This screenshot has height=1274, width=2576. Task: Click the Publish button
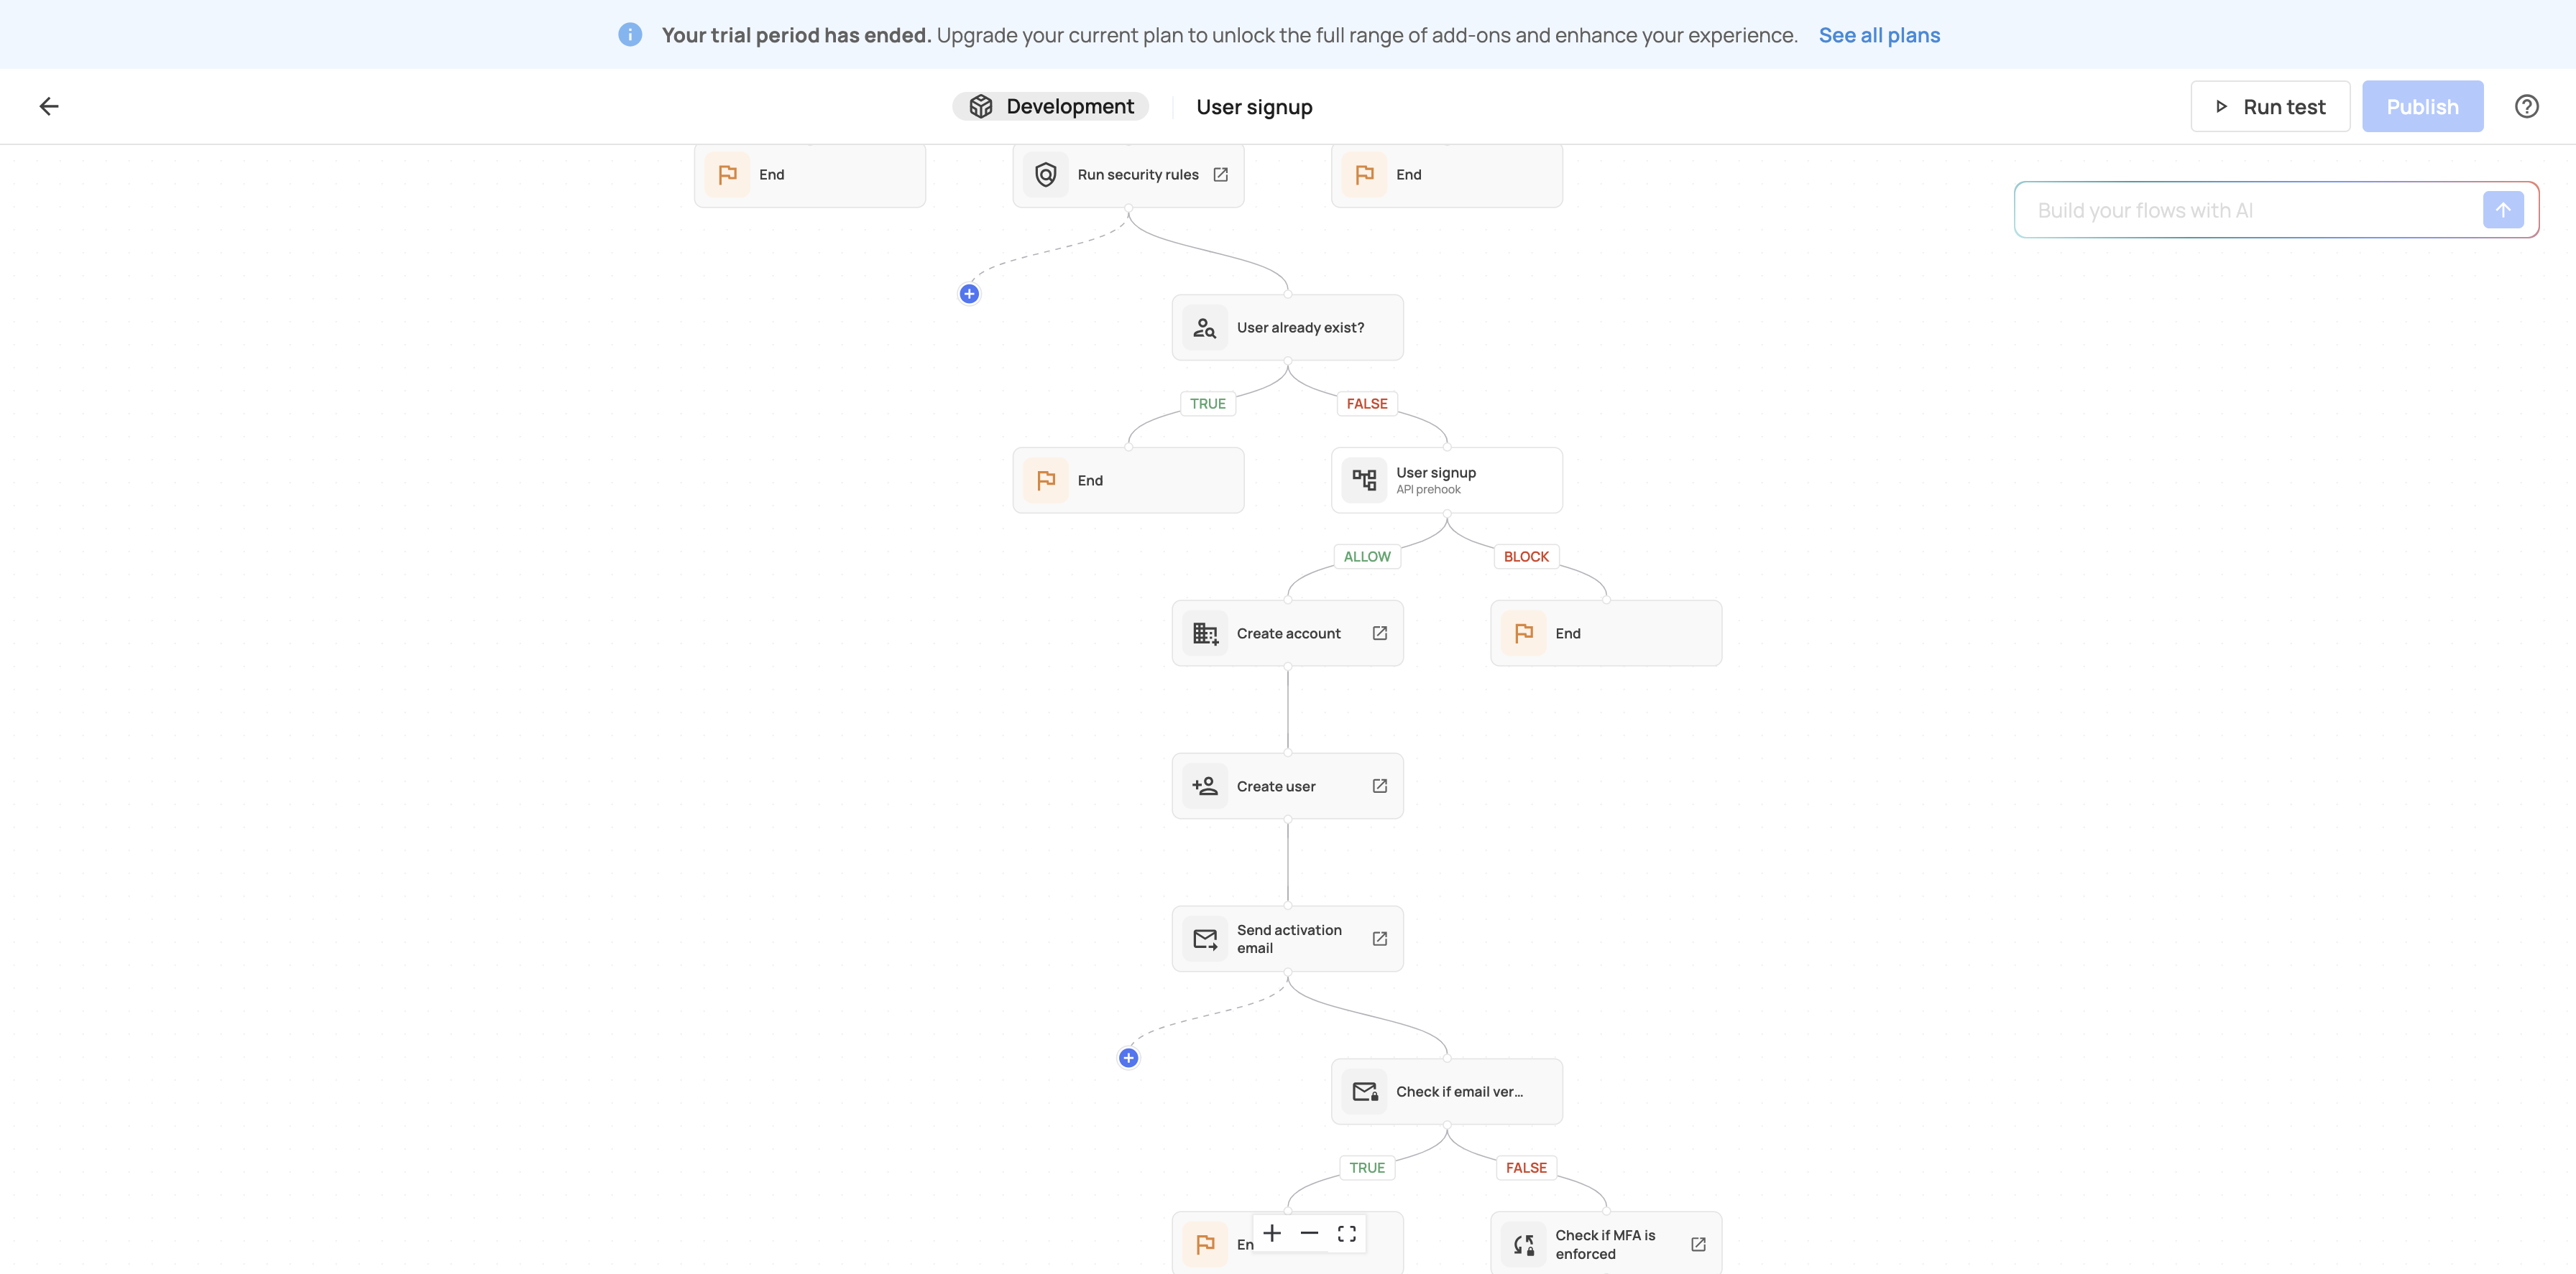(x=2421, y=107)
